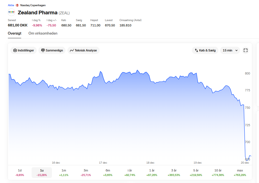Click the 18 dec axis label
259x183 pixels.
pos(150,162)
